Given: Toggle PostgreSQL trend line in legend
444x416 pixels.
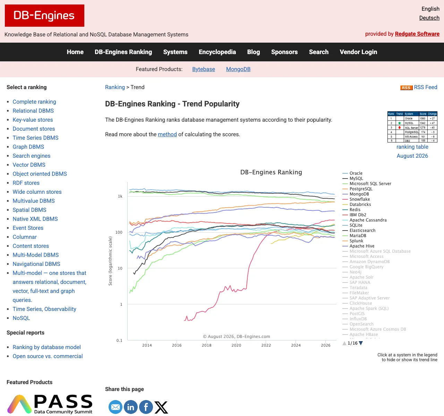Looking at the screenshot, I should pyautogui.click(x=357, y=189).
